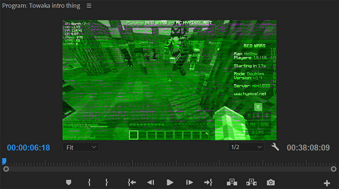Click the Mark In bracket button

[89, 183]
